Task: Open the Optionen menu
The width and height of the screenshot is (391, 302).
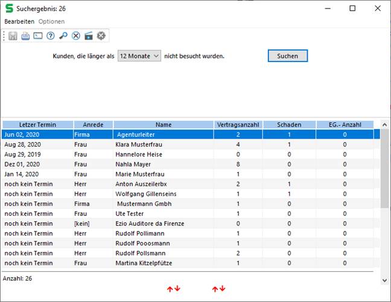Action: (x=51, y=21)
